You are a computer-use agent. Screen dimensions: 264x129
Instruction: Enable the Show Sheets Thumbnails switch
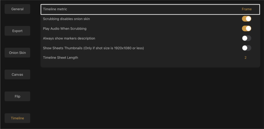coord(246,48)
